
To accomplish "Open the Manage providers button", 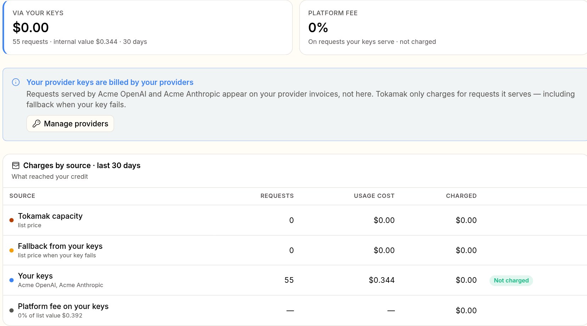I will [x=70, y=124].
